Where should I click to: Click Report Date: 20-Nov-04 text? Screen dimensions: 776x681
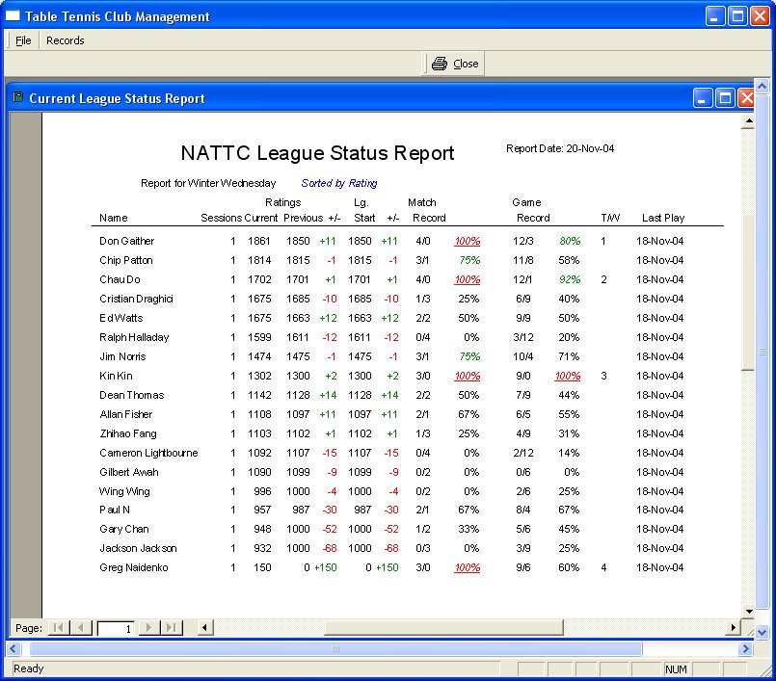click(560, 148)
